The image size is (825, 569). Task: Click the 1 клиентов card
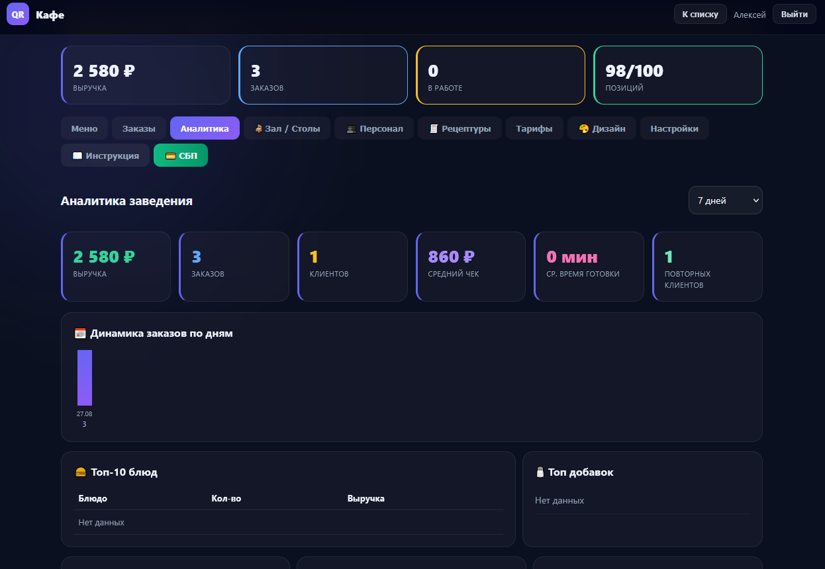tap(352, 267)
